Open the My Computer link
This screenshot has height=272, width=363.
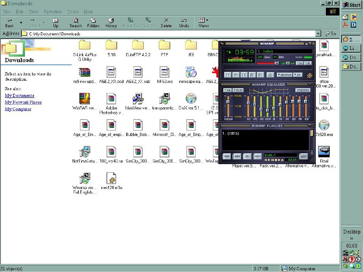tap(18, 109)
